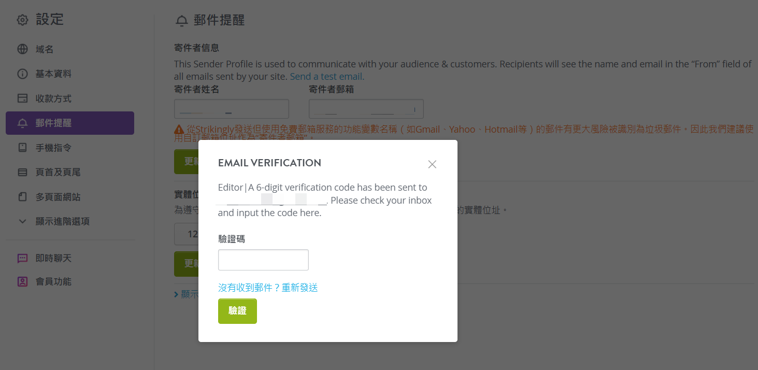Click the 設定 title text

click(x=50, y=20)
